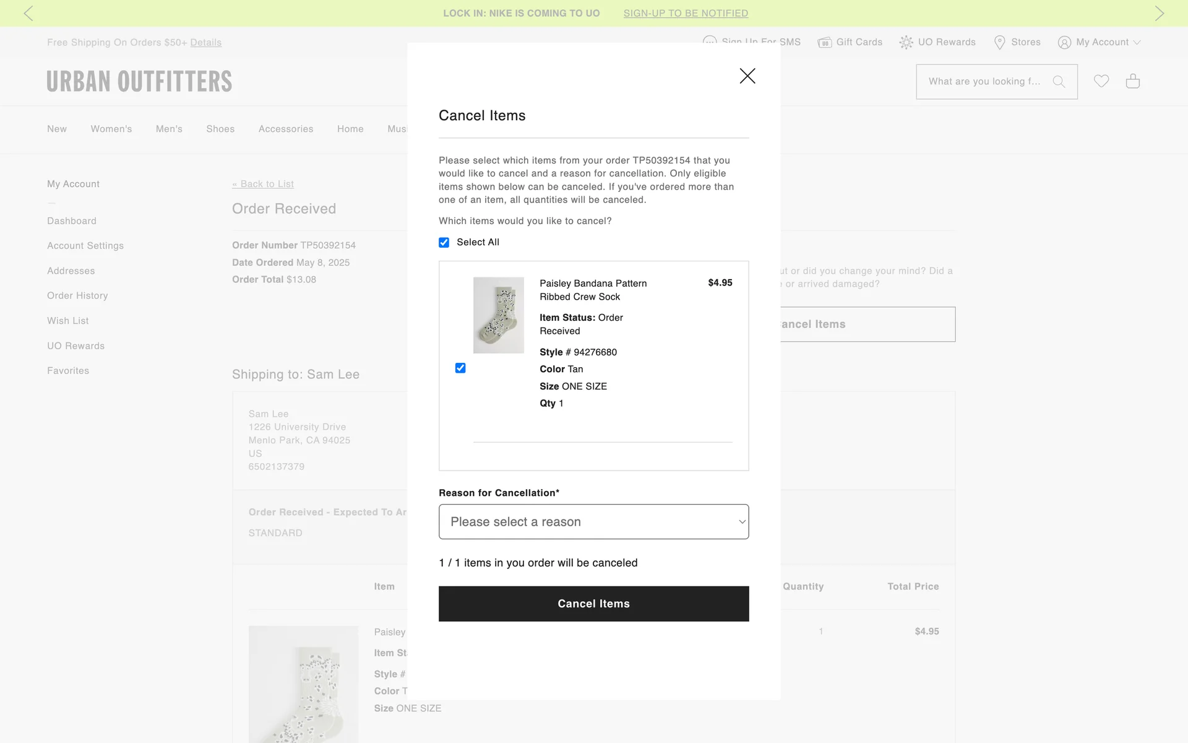The image size is (1188, 743).
Task: Go to previous promo banner arrow
Action: pyautogui.click(x=28, y=13)
